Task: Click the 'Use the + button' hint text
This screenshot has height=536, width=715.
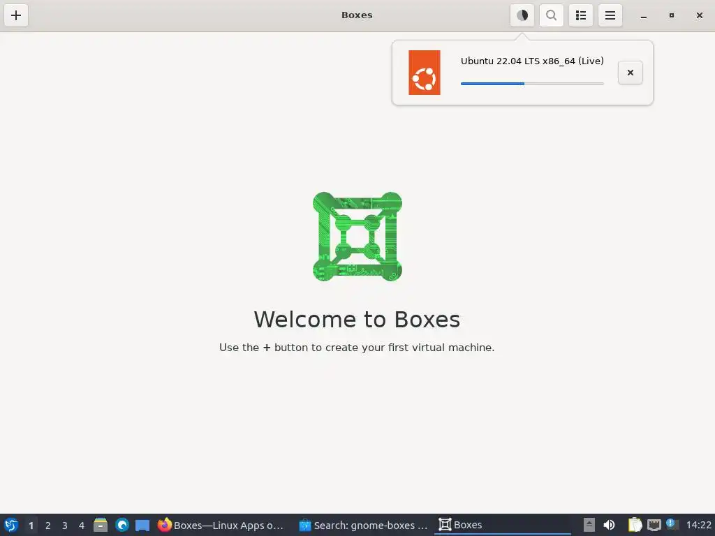Action: click(357, 348)
